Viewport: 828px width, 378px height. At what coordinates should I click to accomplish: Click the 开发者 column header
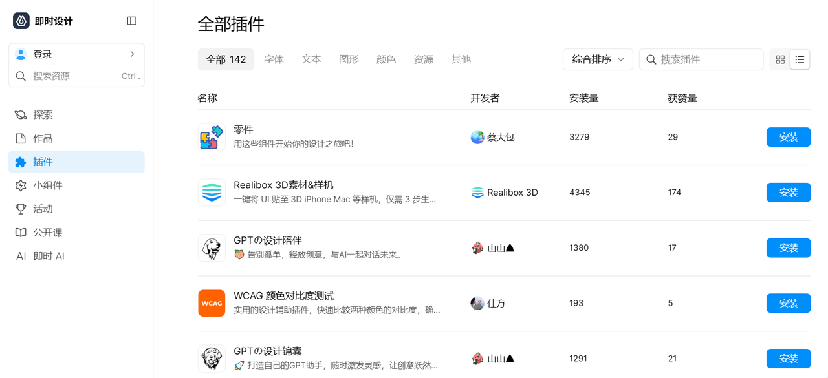485,98
